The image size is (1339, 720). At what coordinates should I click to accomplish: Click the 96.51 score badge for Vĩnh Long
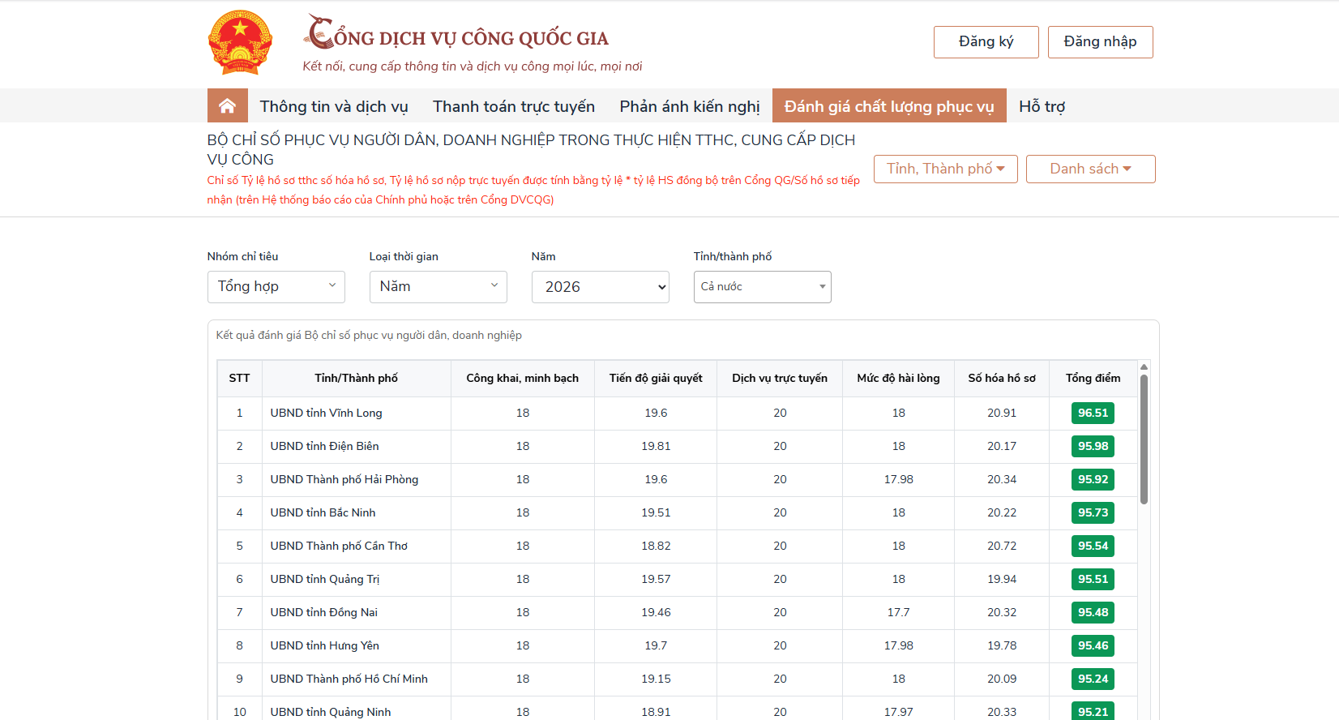1093,414
